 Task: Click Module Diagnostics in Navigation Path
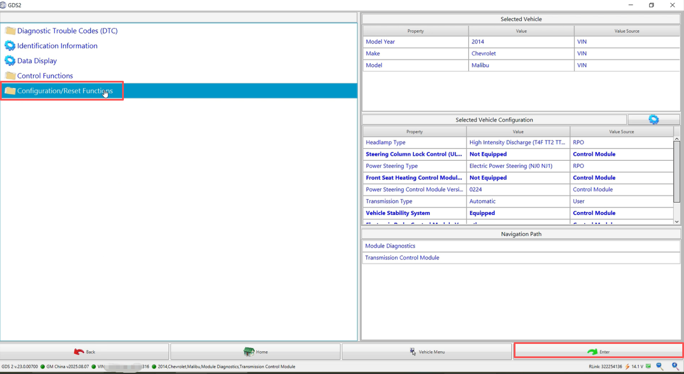point(390,246)
